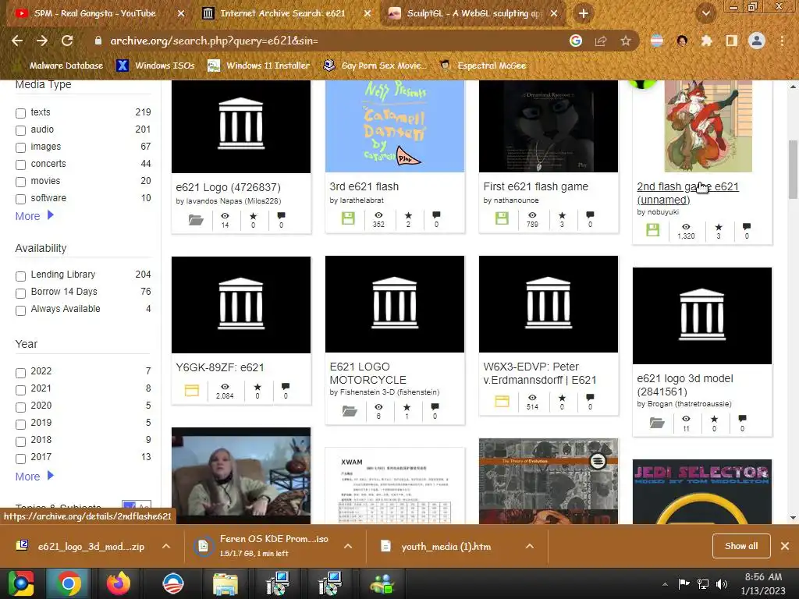Check the movies filter checkbox
Screen dimensions: 799x599
point(20,182)
